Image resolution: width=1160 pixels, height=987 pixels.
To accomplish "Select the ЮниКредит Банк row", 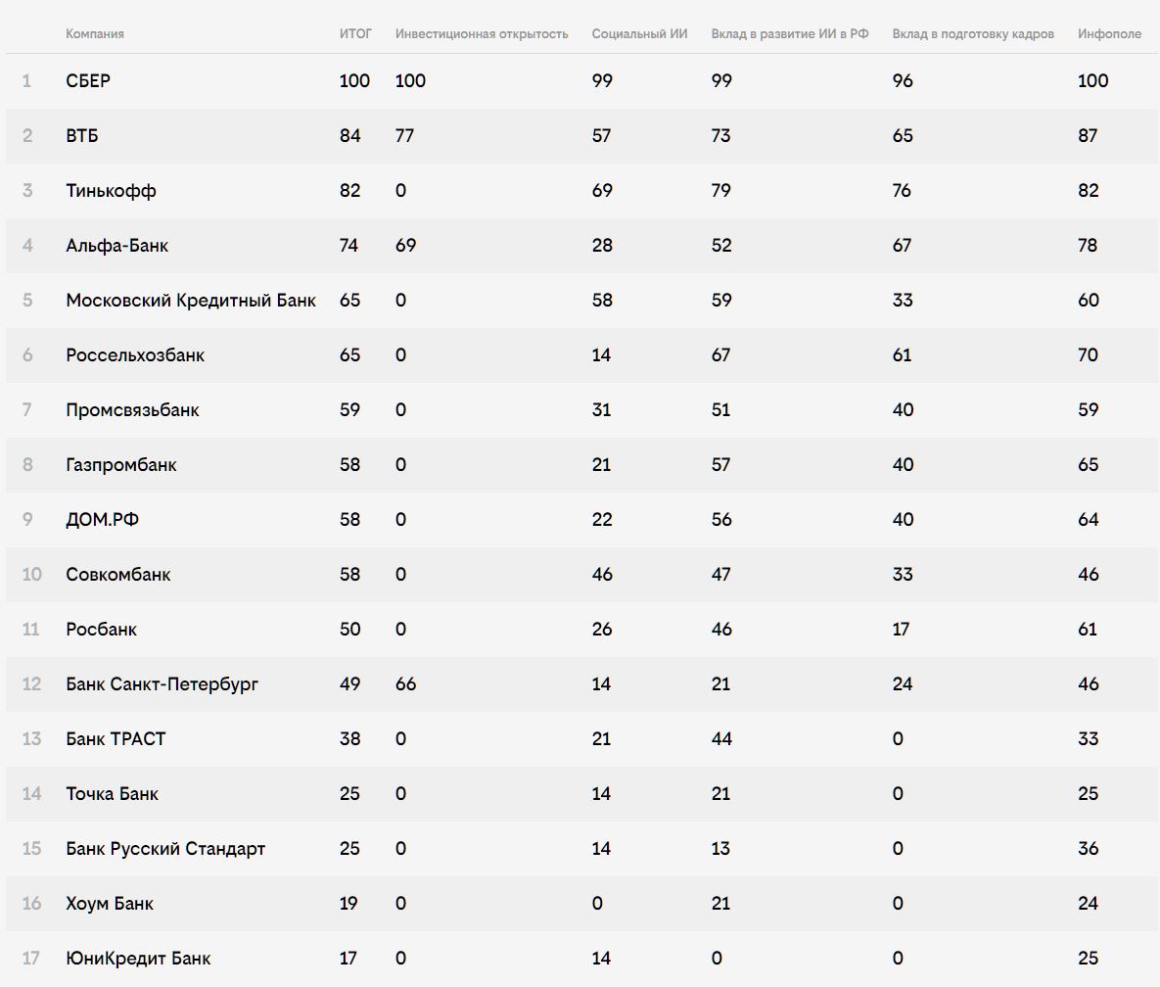I will click(582, 959).
